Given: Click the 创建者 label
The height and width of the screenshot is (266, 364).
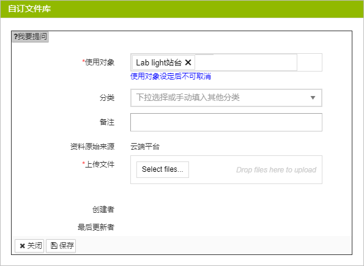Looking at the screenshot, I should pyautogui.click(x=103, y=209).
